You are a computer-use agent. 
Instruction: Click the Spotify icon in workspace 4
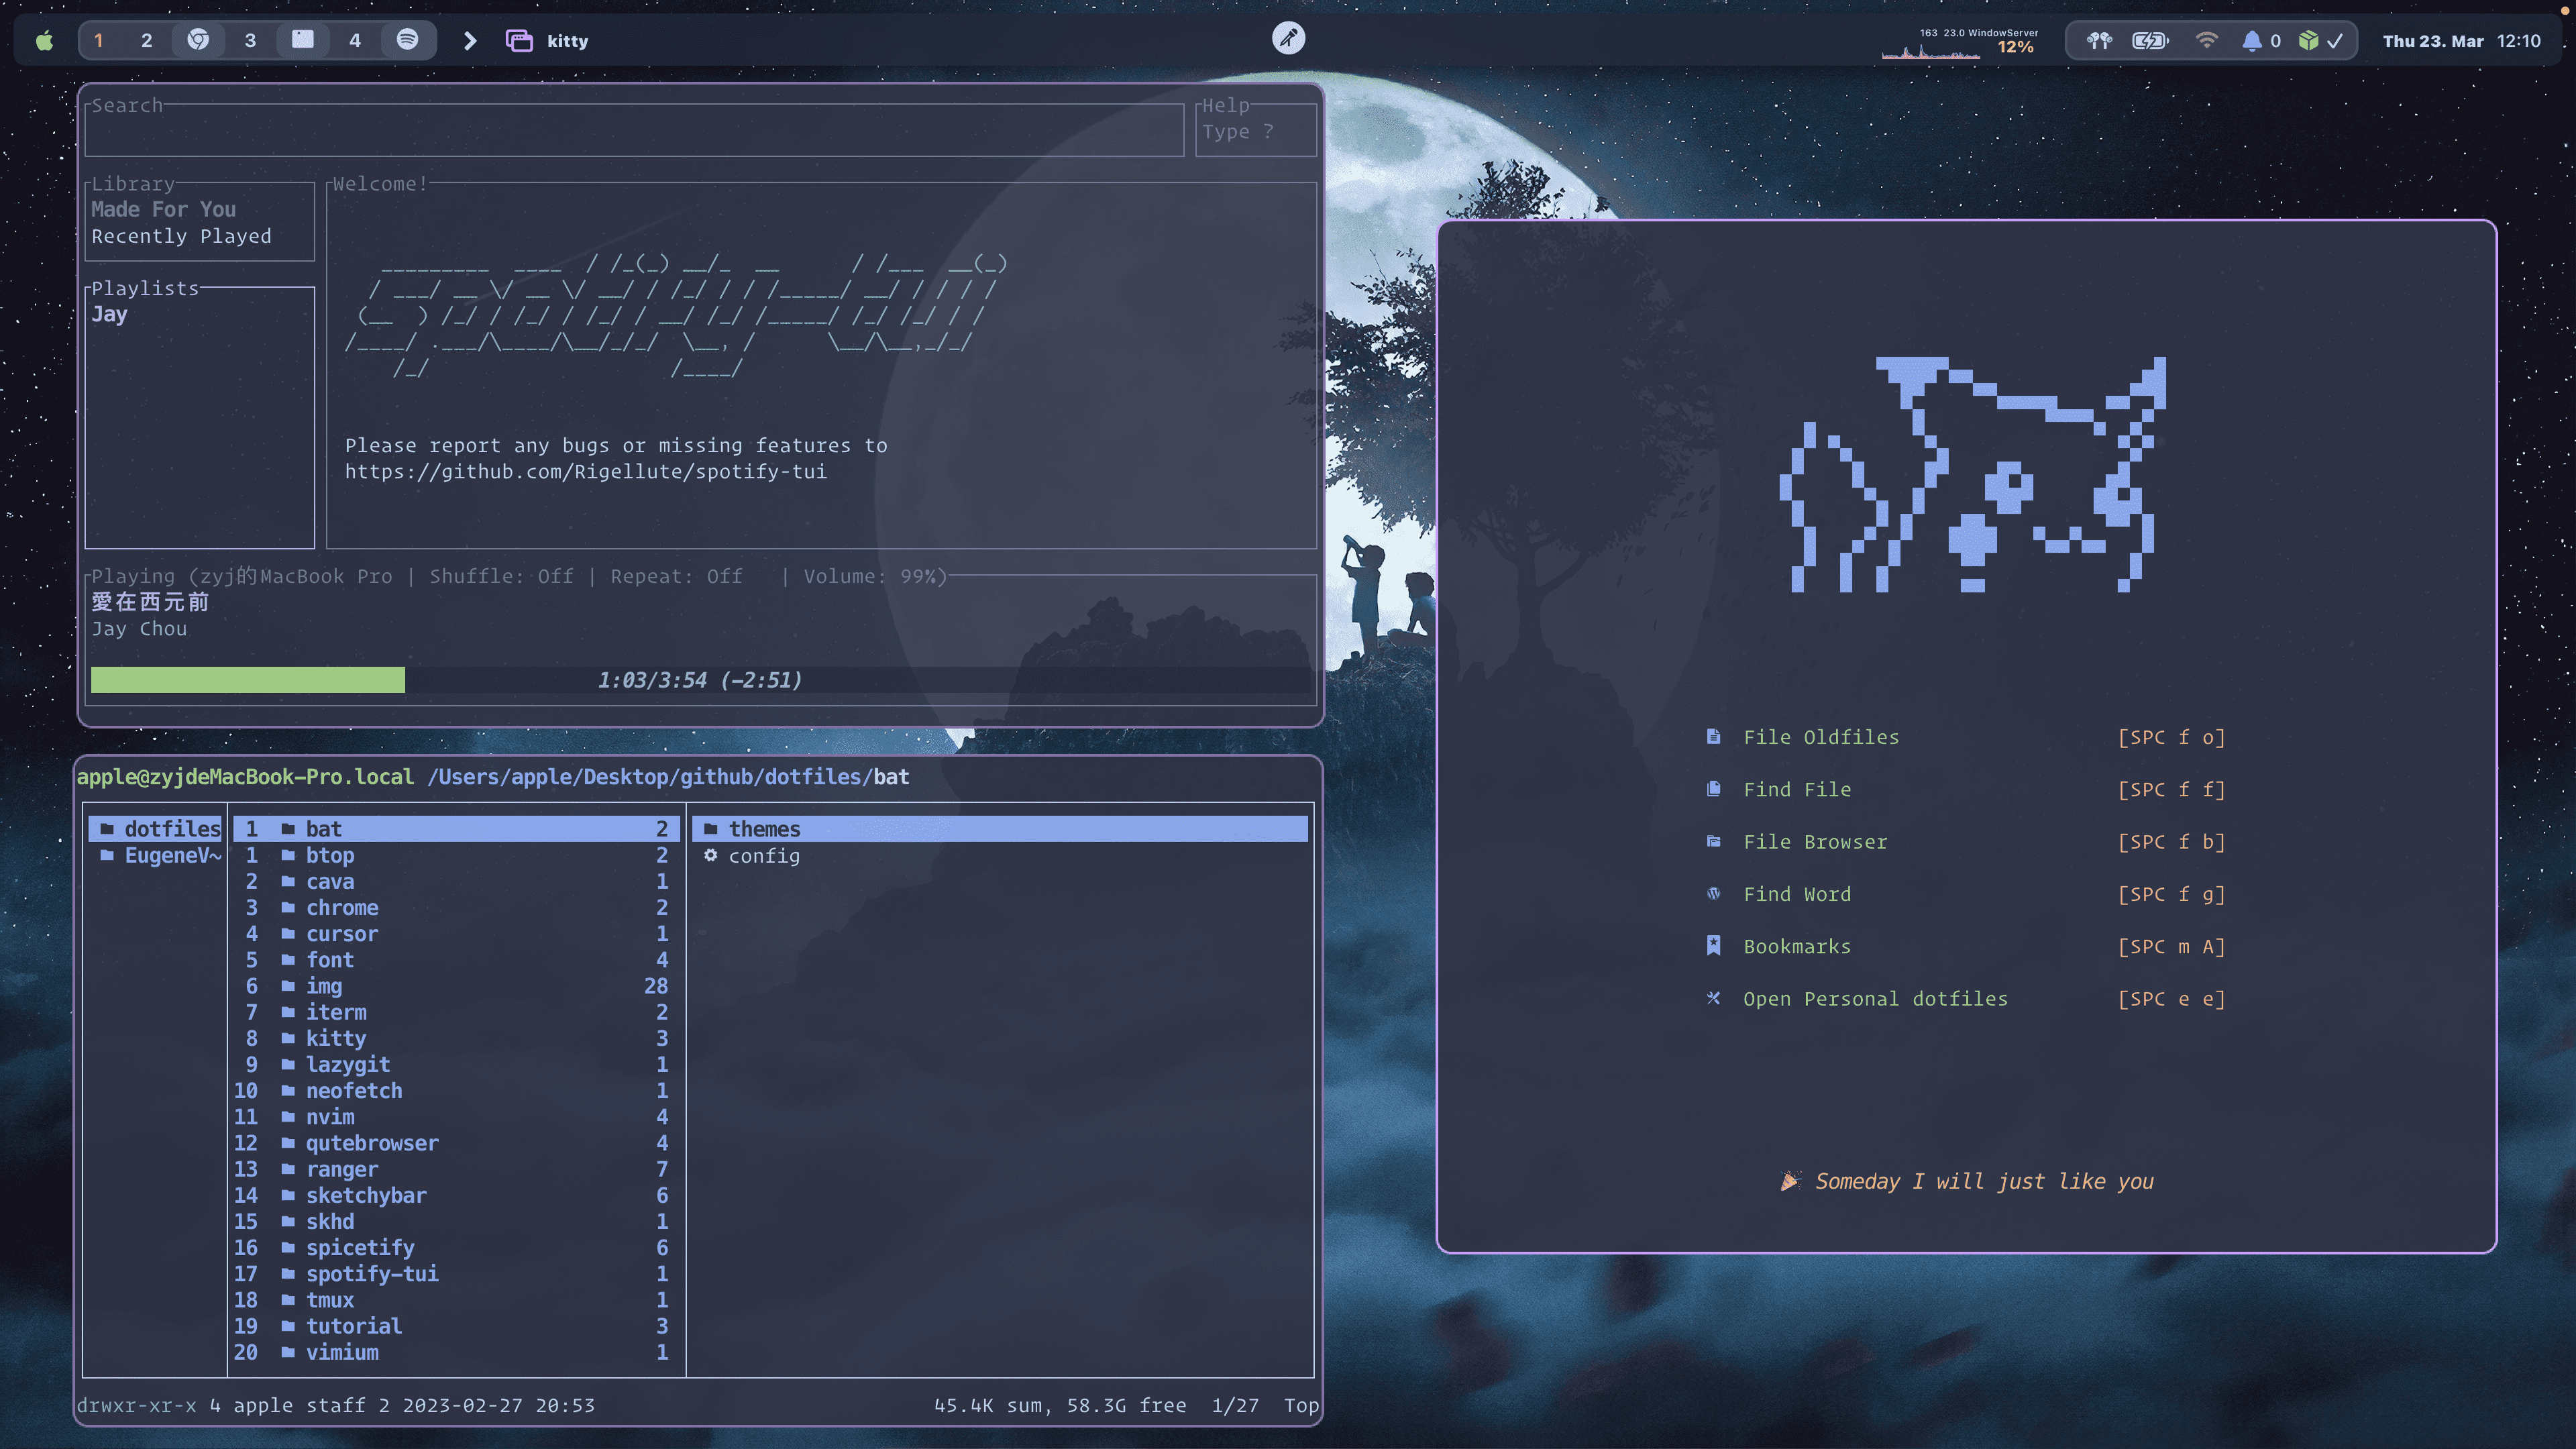(407, 40)
